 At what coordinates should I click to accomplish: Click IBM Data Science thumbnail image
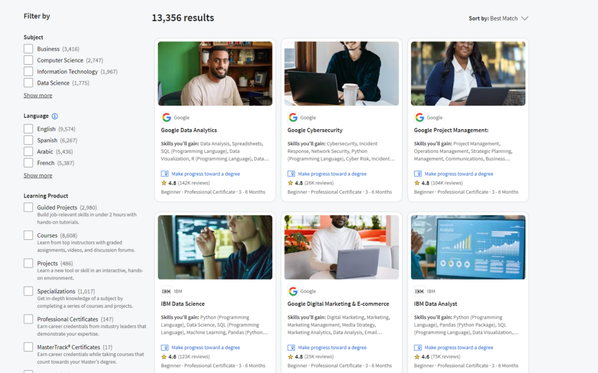tap(215, 247)
